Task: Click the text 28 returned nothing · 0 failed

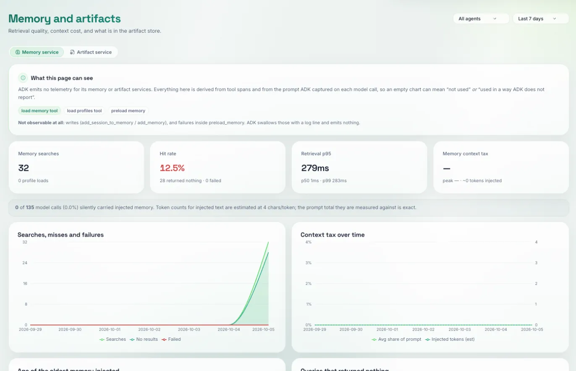Action: coord(190,180)
